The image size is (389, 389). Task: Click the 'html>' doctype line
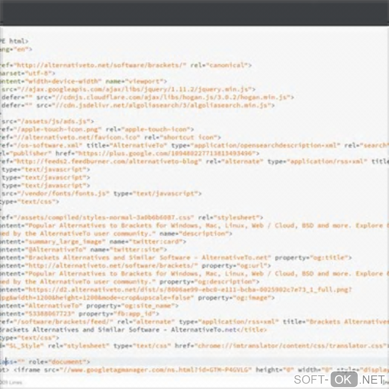[x=14, y=41]
